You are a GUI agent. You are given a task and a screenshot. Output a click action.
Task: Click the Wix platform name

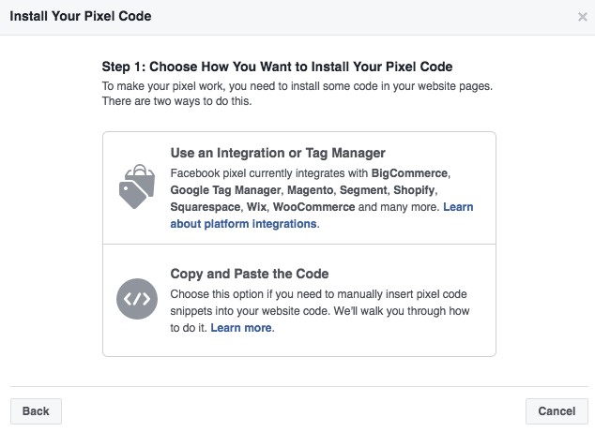point(254,206)
